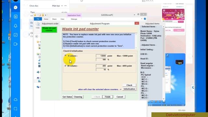This screenshot has height=117, width=208.
Task: Select the Chưa đọc filter in Zalo
Action: pos(34,6)
